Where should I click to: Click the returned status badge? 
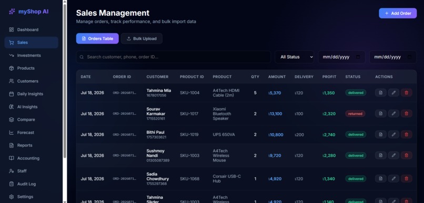click(355, 114)
